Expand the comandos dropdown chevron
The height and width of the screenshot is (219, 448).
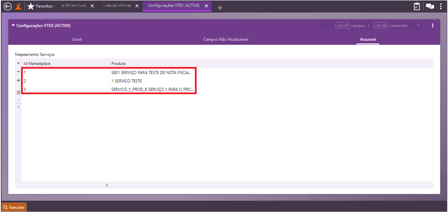419,25
